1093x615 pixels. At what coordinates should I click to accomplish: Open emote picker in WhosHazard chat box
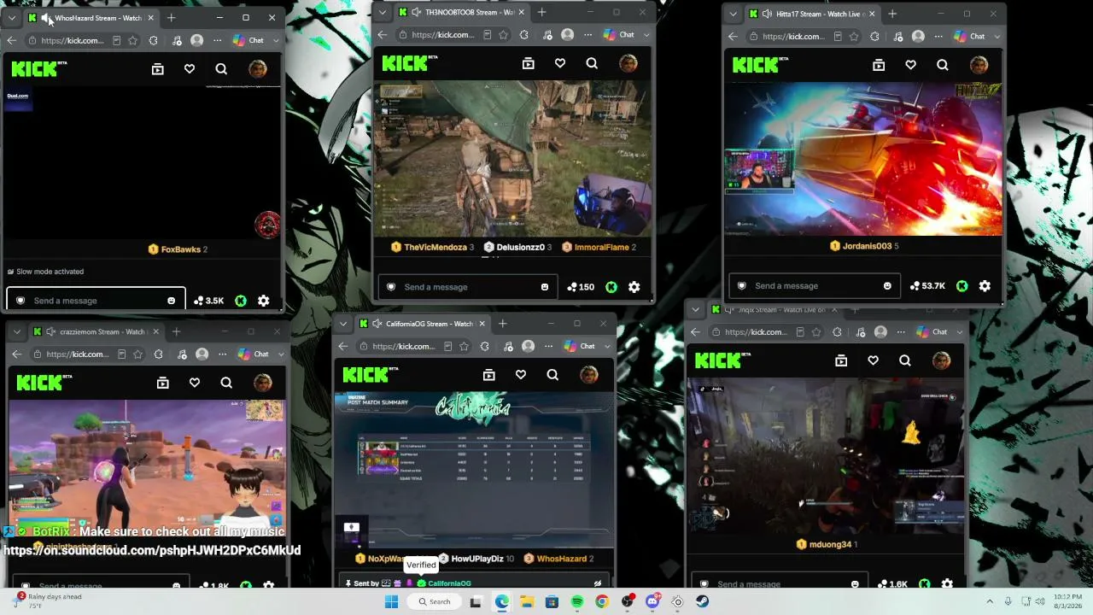coord(172,301)
